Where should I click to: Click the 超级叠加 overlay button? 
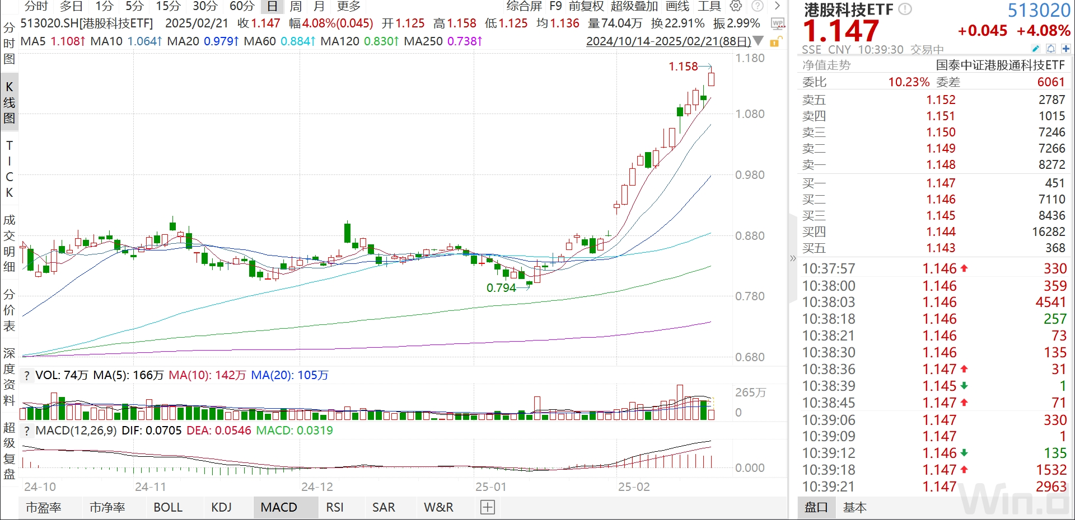coord(634,6)
